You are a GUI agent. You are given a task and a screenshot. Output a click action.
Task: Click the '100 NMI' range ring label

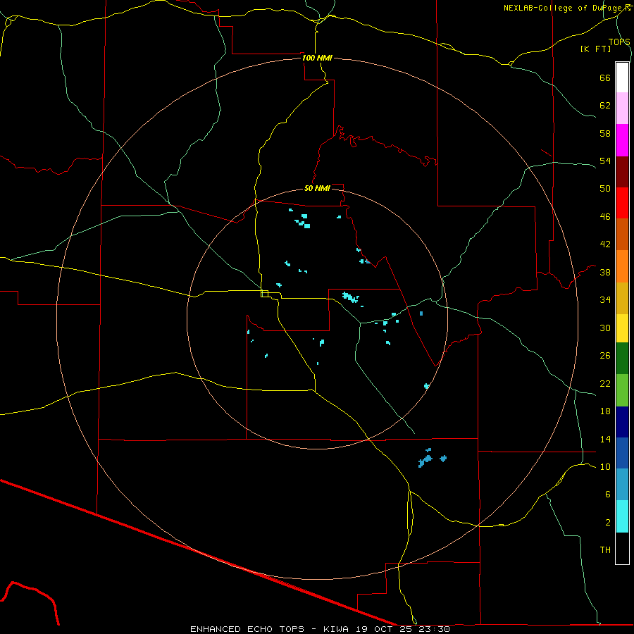point(317,58)
